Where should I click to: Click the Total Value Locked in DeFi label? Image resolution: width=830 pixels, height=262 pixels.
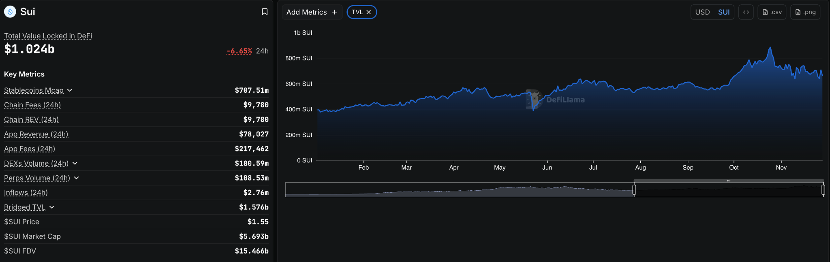(48, 36)
